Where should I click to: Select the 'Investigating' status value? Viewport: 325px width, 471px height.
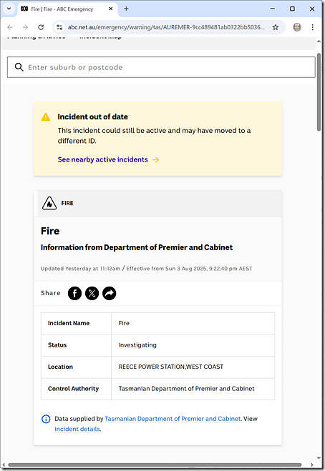point(137,345)
